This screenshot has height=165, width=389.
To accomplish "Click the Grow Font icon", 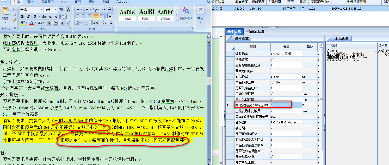I will [63, 23].
